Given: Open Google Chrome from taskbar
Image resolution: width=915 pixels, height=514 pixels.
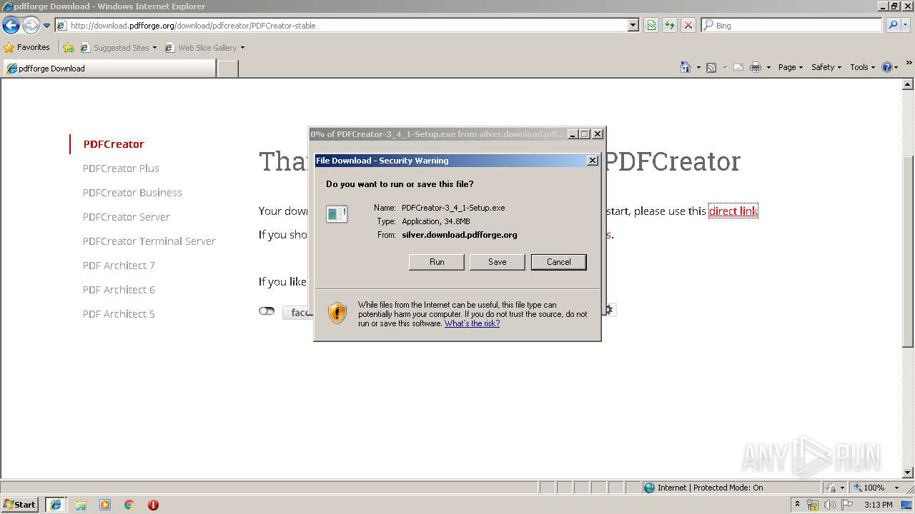Looking at the screenshot, I should coord(129,505).
